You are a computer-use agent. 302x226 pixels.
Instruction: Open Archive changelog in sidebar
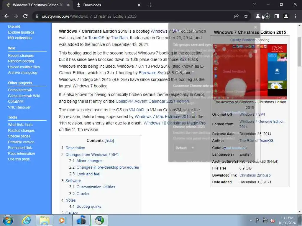22,73
